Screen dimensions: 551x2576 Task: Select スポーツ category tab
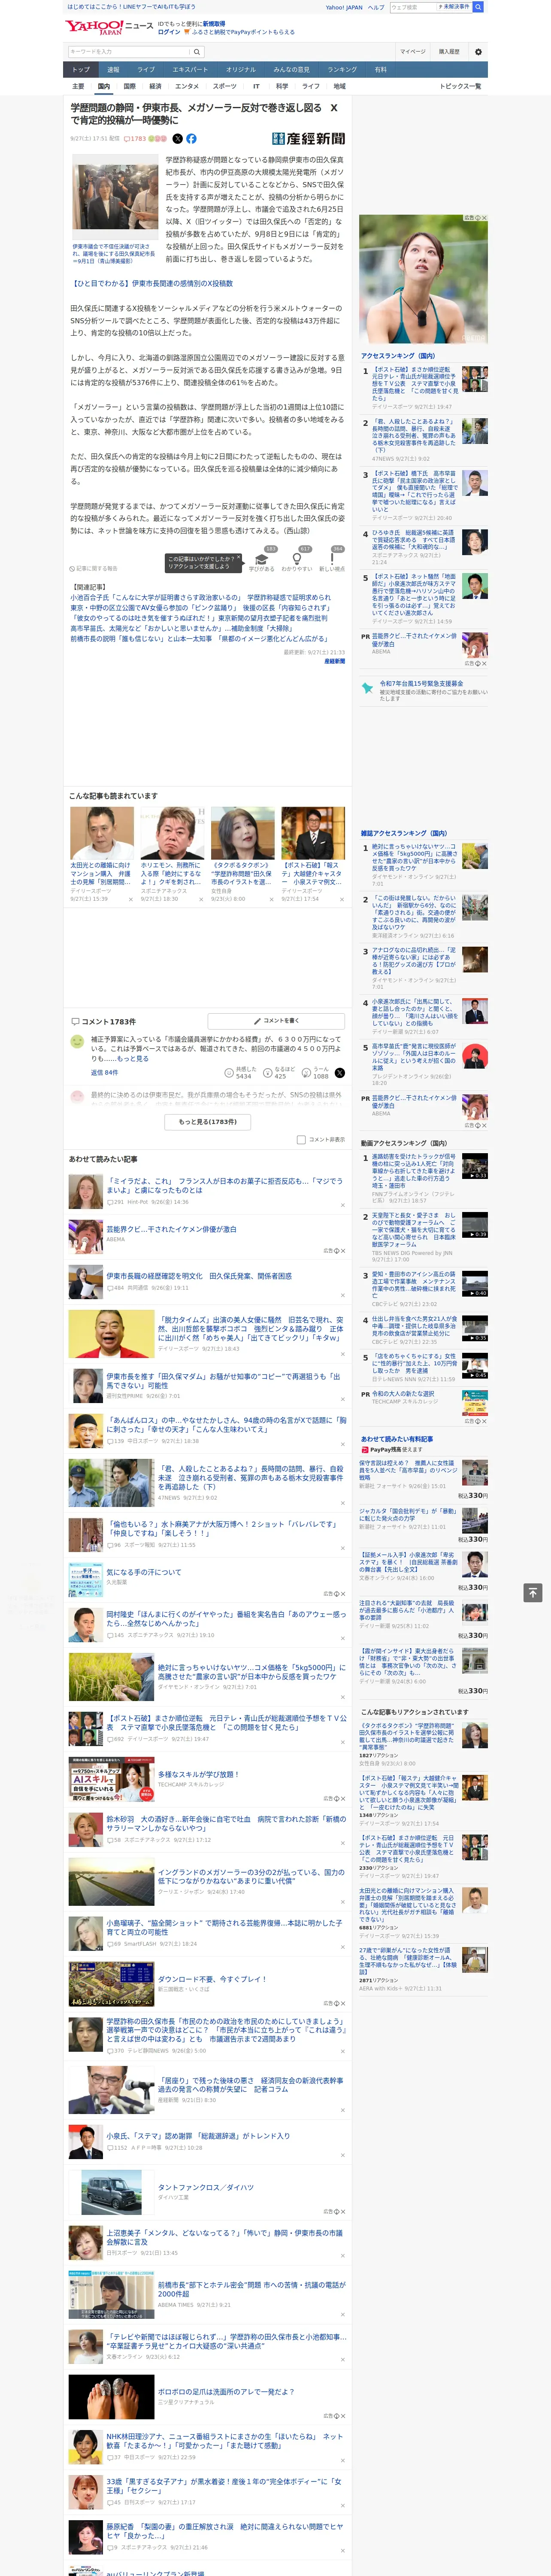225,86
